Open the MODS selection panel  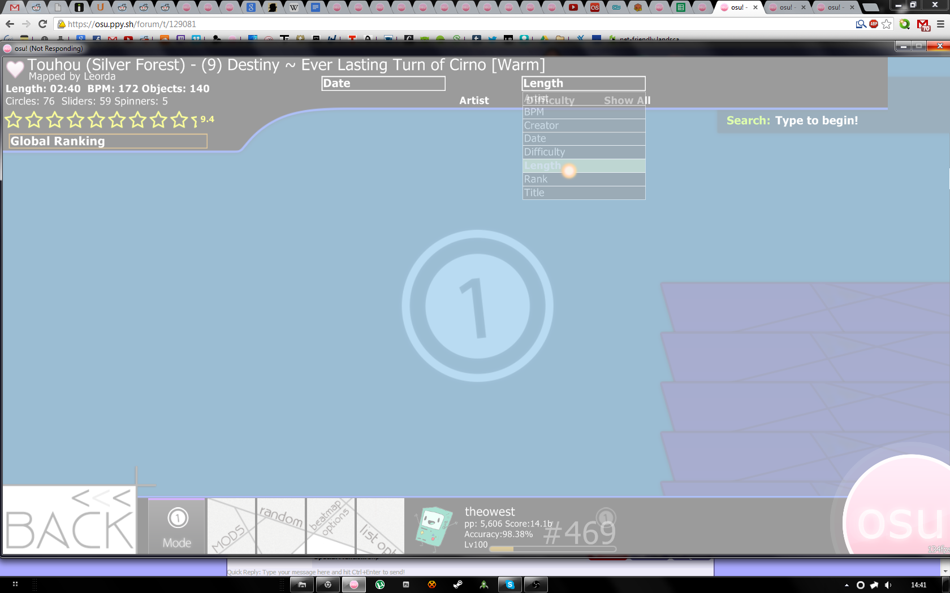pos(231,526)
